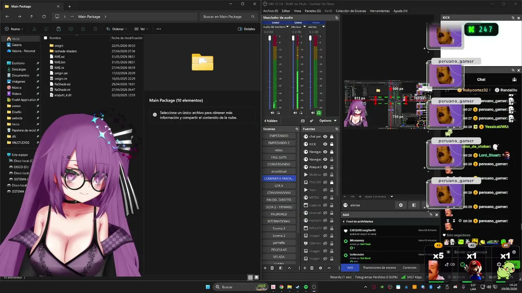Adjust the alertas volume fader
Viewport: 522px width, 293px height.
click(x=310, y=38)
